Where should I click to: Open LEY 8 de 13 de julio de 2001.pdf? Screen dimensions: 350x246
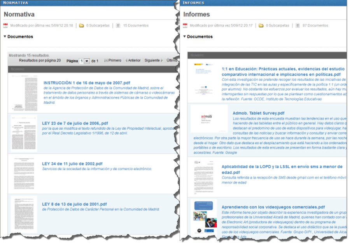74,204
